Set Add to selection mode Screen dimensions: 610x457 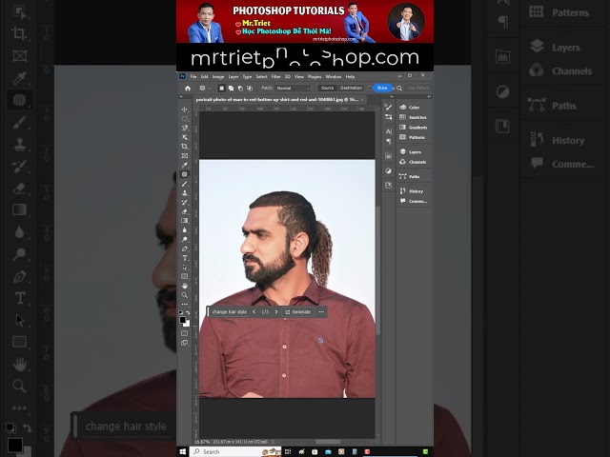[231, 89]
